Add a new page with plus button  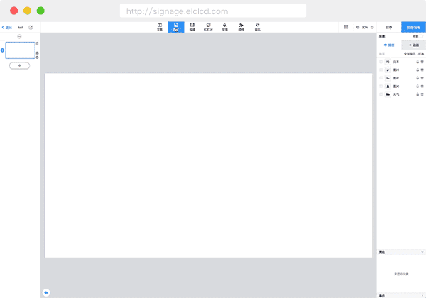tap(19, 66)
